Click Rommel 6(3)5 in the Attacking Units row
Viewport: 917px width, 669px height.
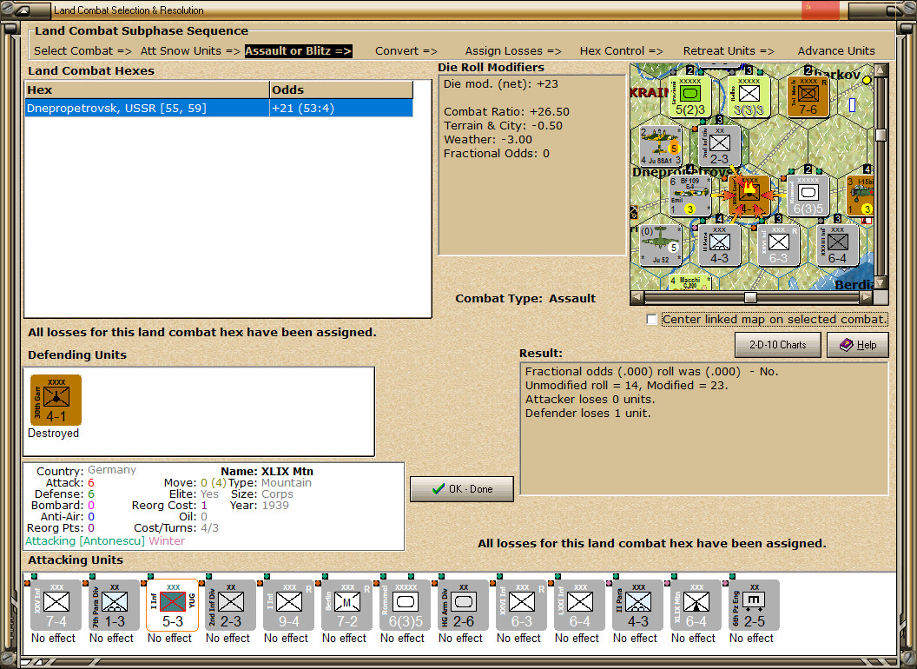[406, 606]
